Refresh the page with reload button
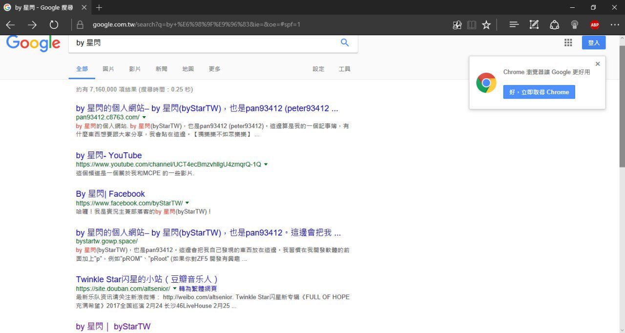Screen dimensions: 625x333 pyautogui.click(x=54, y=25)
